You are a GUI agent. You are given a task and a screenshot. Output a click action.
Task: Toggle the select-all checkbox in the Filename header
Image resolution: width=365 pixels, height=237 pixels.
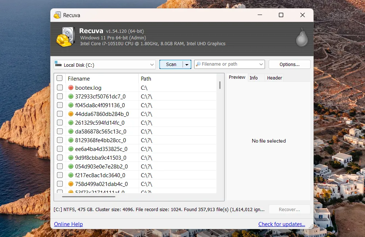pyautogui.click(x=59, y=78)
